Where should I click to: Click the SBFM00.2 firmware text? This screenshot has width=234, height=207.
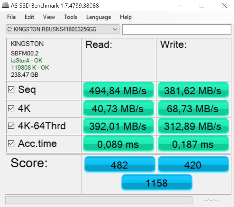(x=25, y=53)
